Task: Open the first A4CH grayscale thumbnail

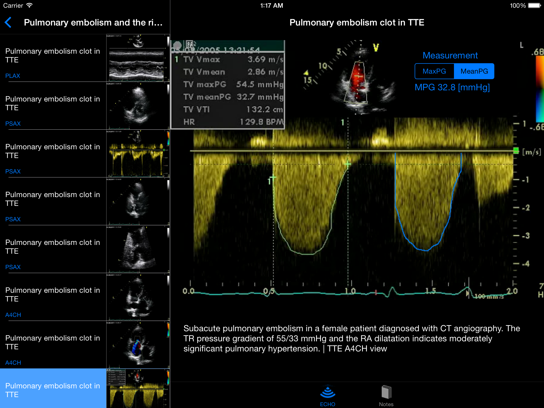Action: tap(138, 297)
